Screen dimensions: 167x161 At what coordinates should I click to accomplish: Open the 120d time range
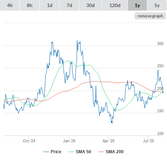pyautogui.click(x=115, y=5)
